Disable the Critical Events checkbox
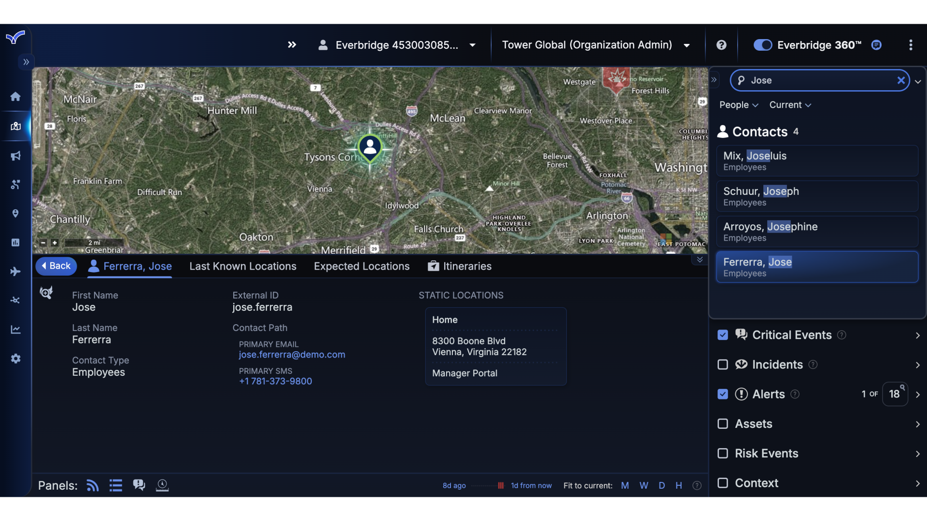The height and width of the screenshot is (521, 927). click(x=722, y=335)
